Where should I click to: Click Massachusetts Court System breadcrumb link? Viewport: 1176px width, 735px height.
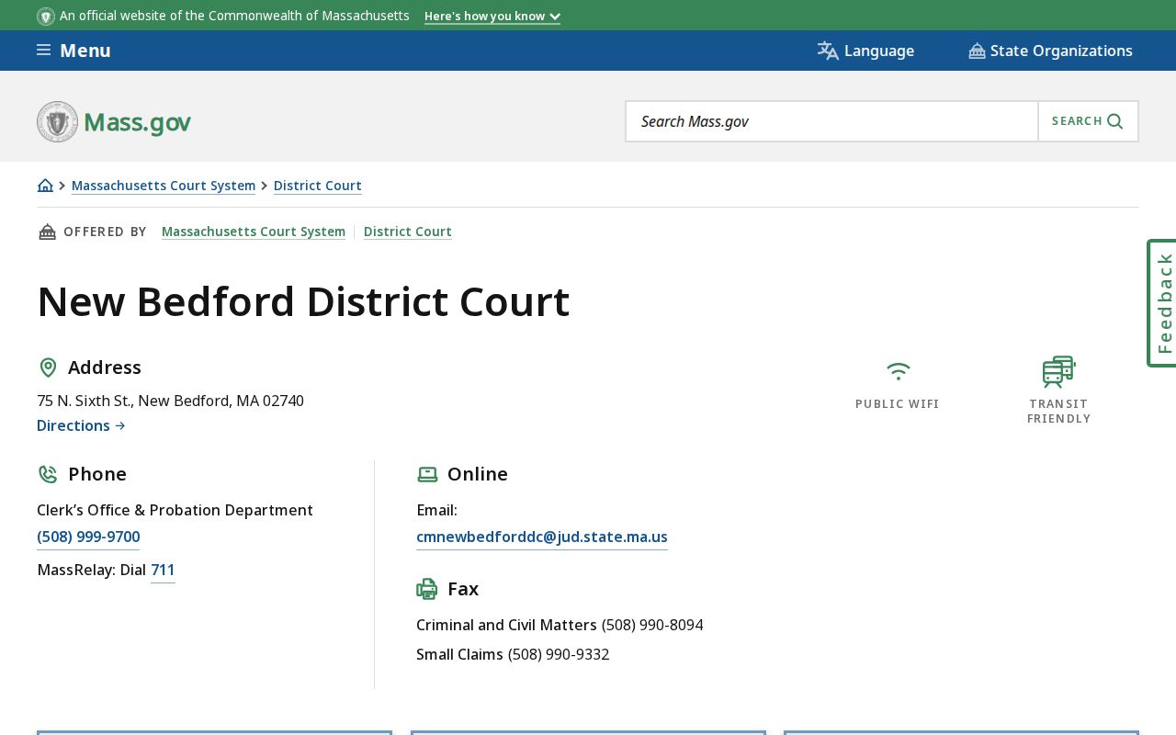pyautogui.click(x=164, y=186)
